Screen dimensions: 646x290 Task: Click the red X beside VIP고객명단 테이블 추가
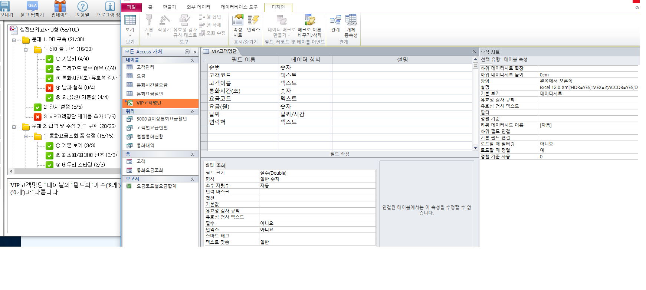(x=37, y=117)
